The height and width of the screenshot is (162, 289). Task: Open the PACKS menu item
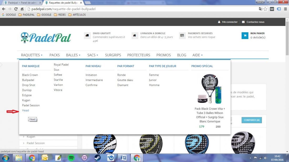point(55,55)
